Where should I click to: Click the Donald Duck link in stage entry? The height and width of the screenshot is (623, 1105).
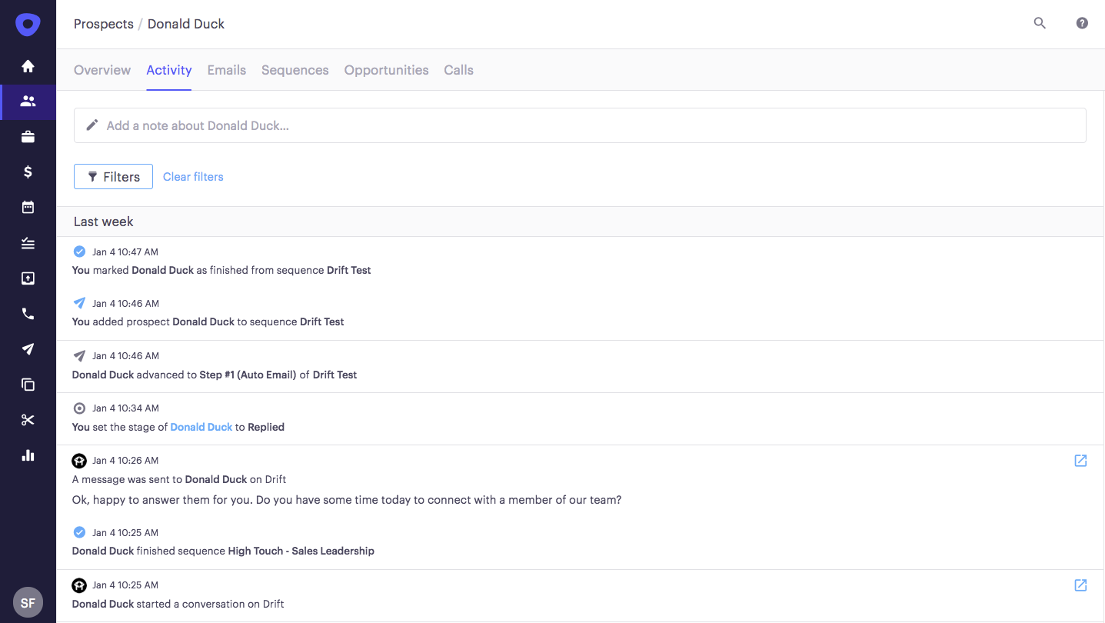pos(201,427)
